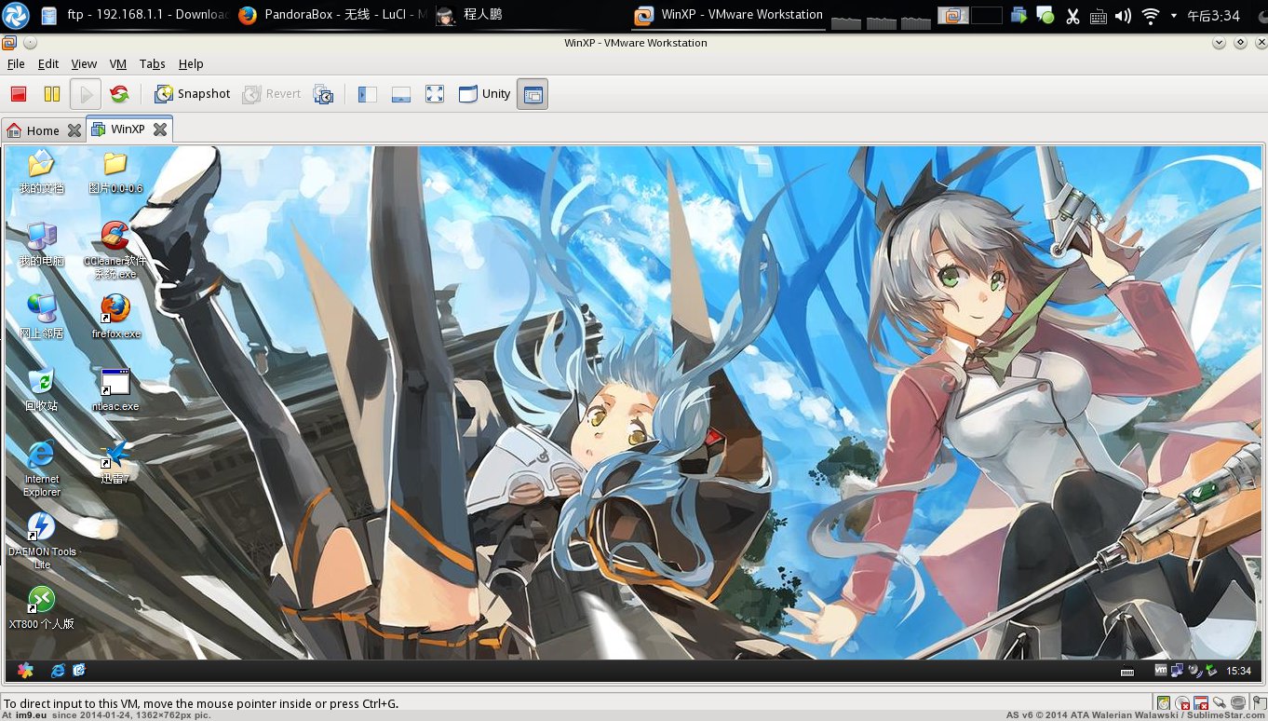Suspend the VM with the yellow pause icon
Screen dimensions: 1268x721
point(52,94)
